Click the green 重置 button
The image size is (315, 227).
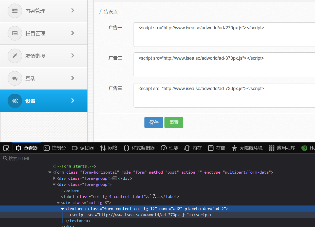tap(174, 122)
